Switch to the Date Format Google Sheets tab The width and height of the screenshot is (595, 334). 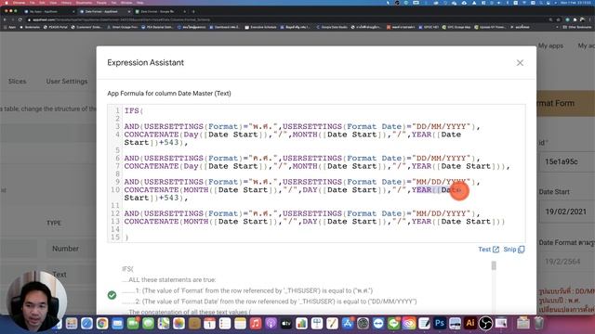[159, 11]
